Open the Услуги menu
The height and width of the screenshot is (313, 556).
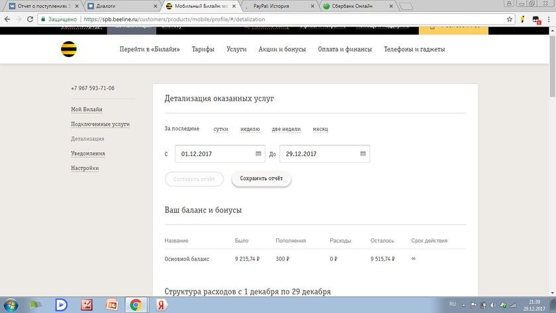click(x=236, y=49)
